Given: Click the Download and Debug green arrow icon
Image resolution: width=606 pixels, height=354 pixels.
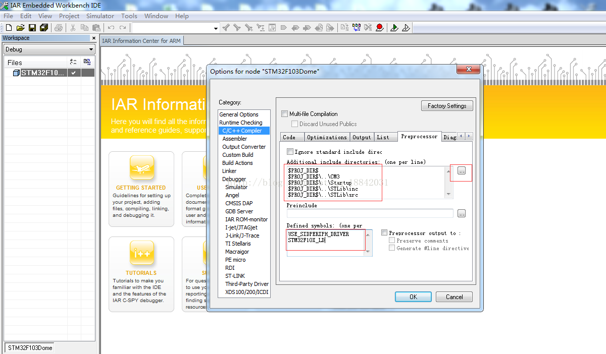Looking at the screenshot, I should (x=394, y=28).
